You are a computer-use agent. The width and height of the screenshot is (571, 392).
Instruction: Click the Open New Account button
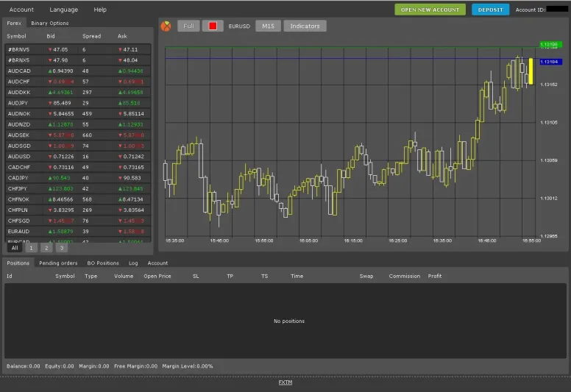(430, 10)
